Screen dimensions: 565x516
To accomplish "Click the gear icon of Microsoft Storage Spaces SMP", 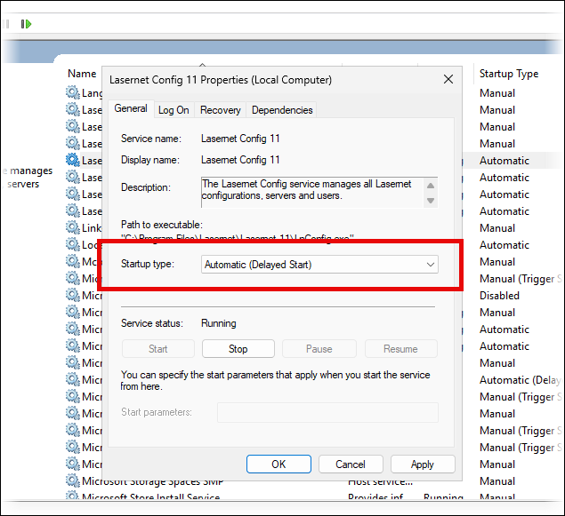I will pos(73,480).
